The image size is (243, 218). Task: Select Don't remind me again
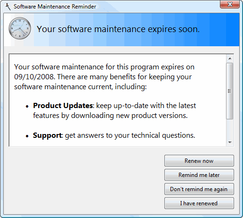(199, 189)
